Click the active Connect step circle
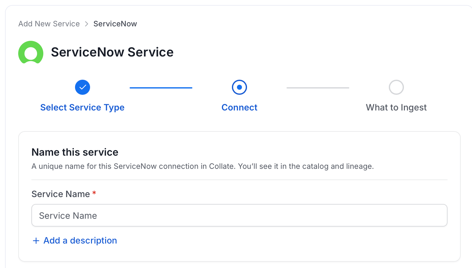 pyautogui.click(x=239, y=87)
